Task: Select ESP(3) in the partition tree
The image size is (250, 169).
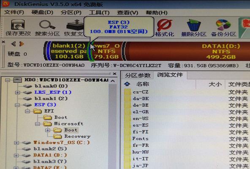Action: click(45, 105)
